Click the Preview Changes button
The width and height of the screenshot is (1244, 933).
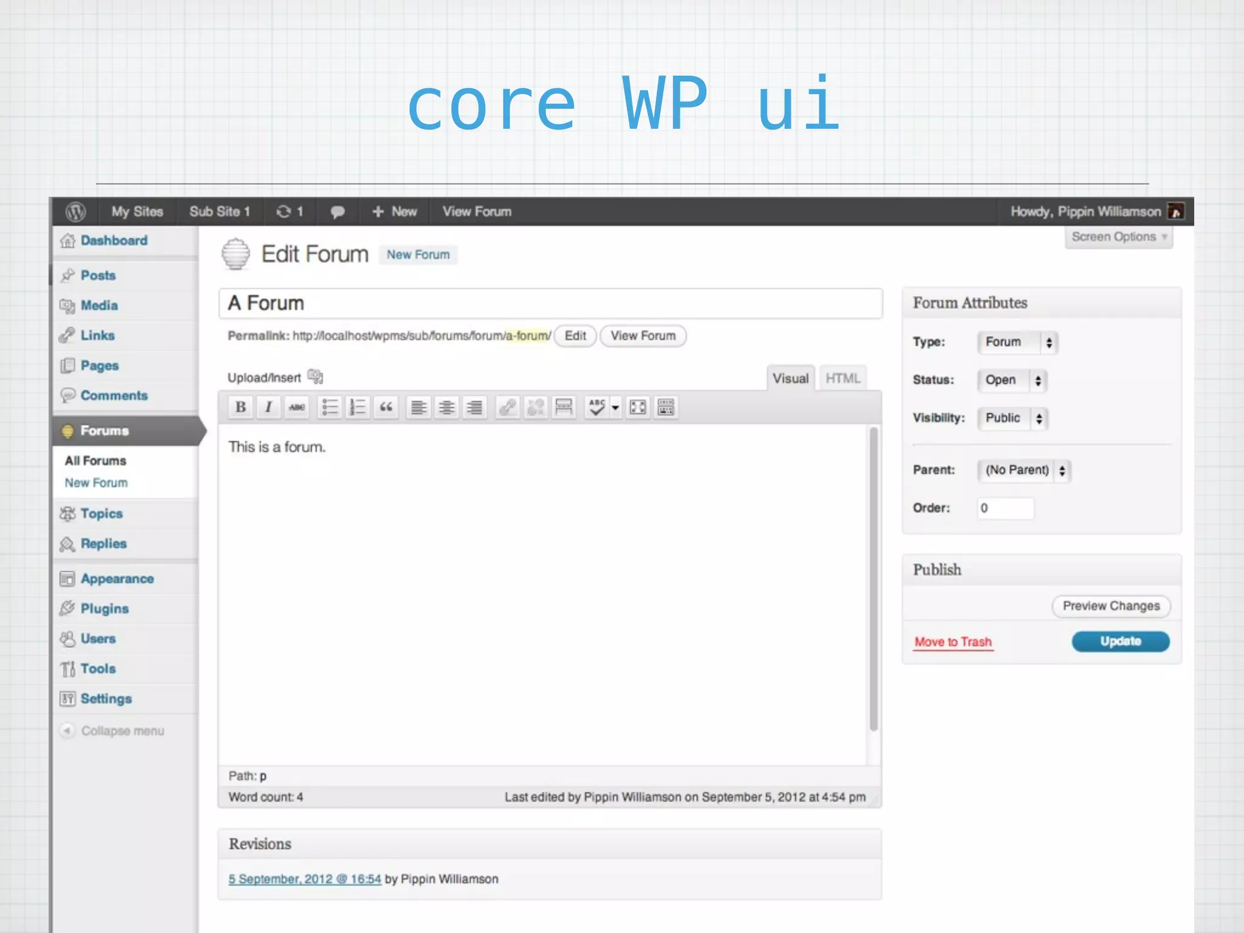coord(1111,606)
